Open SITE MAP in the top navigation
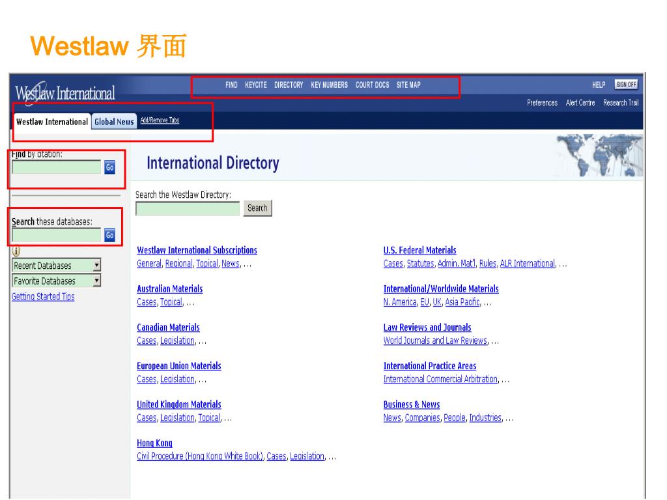This screenshot has width=667, height=500. pyautogui.click(x=408, y=85)
